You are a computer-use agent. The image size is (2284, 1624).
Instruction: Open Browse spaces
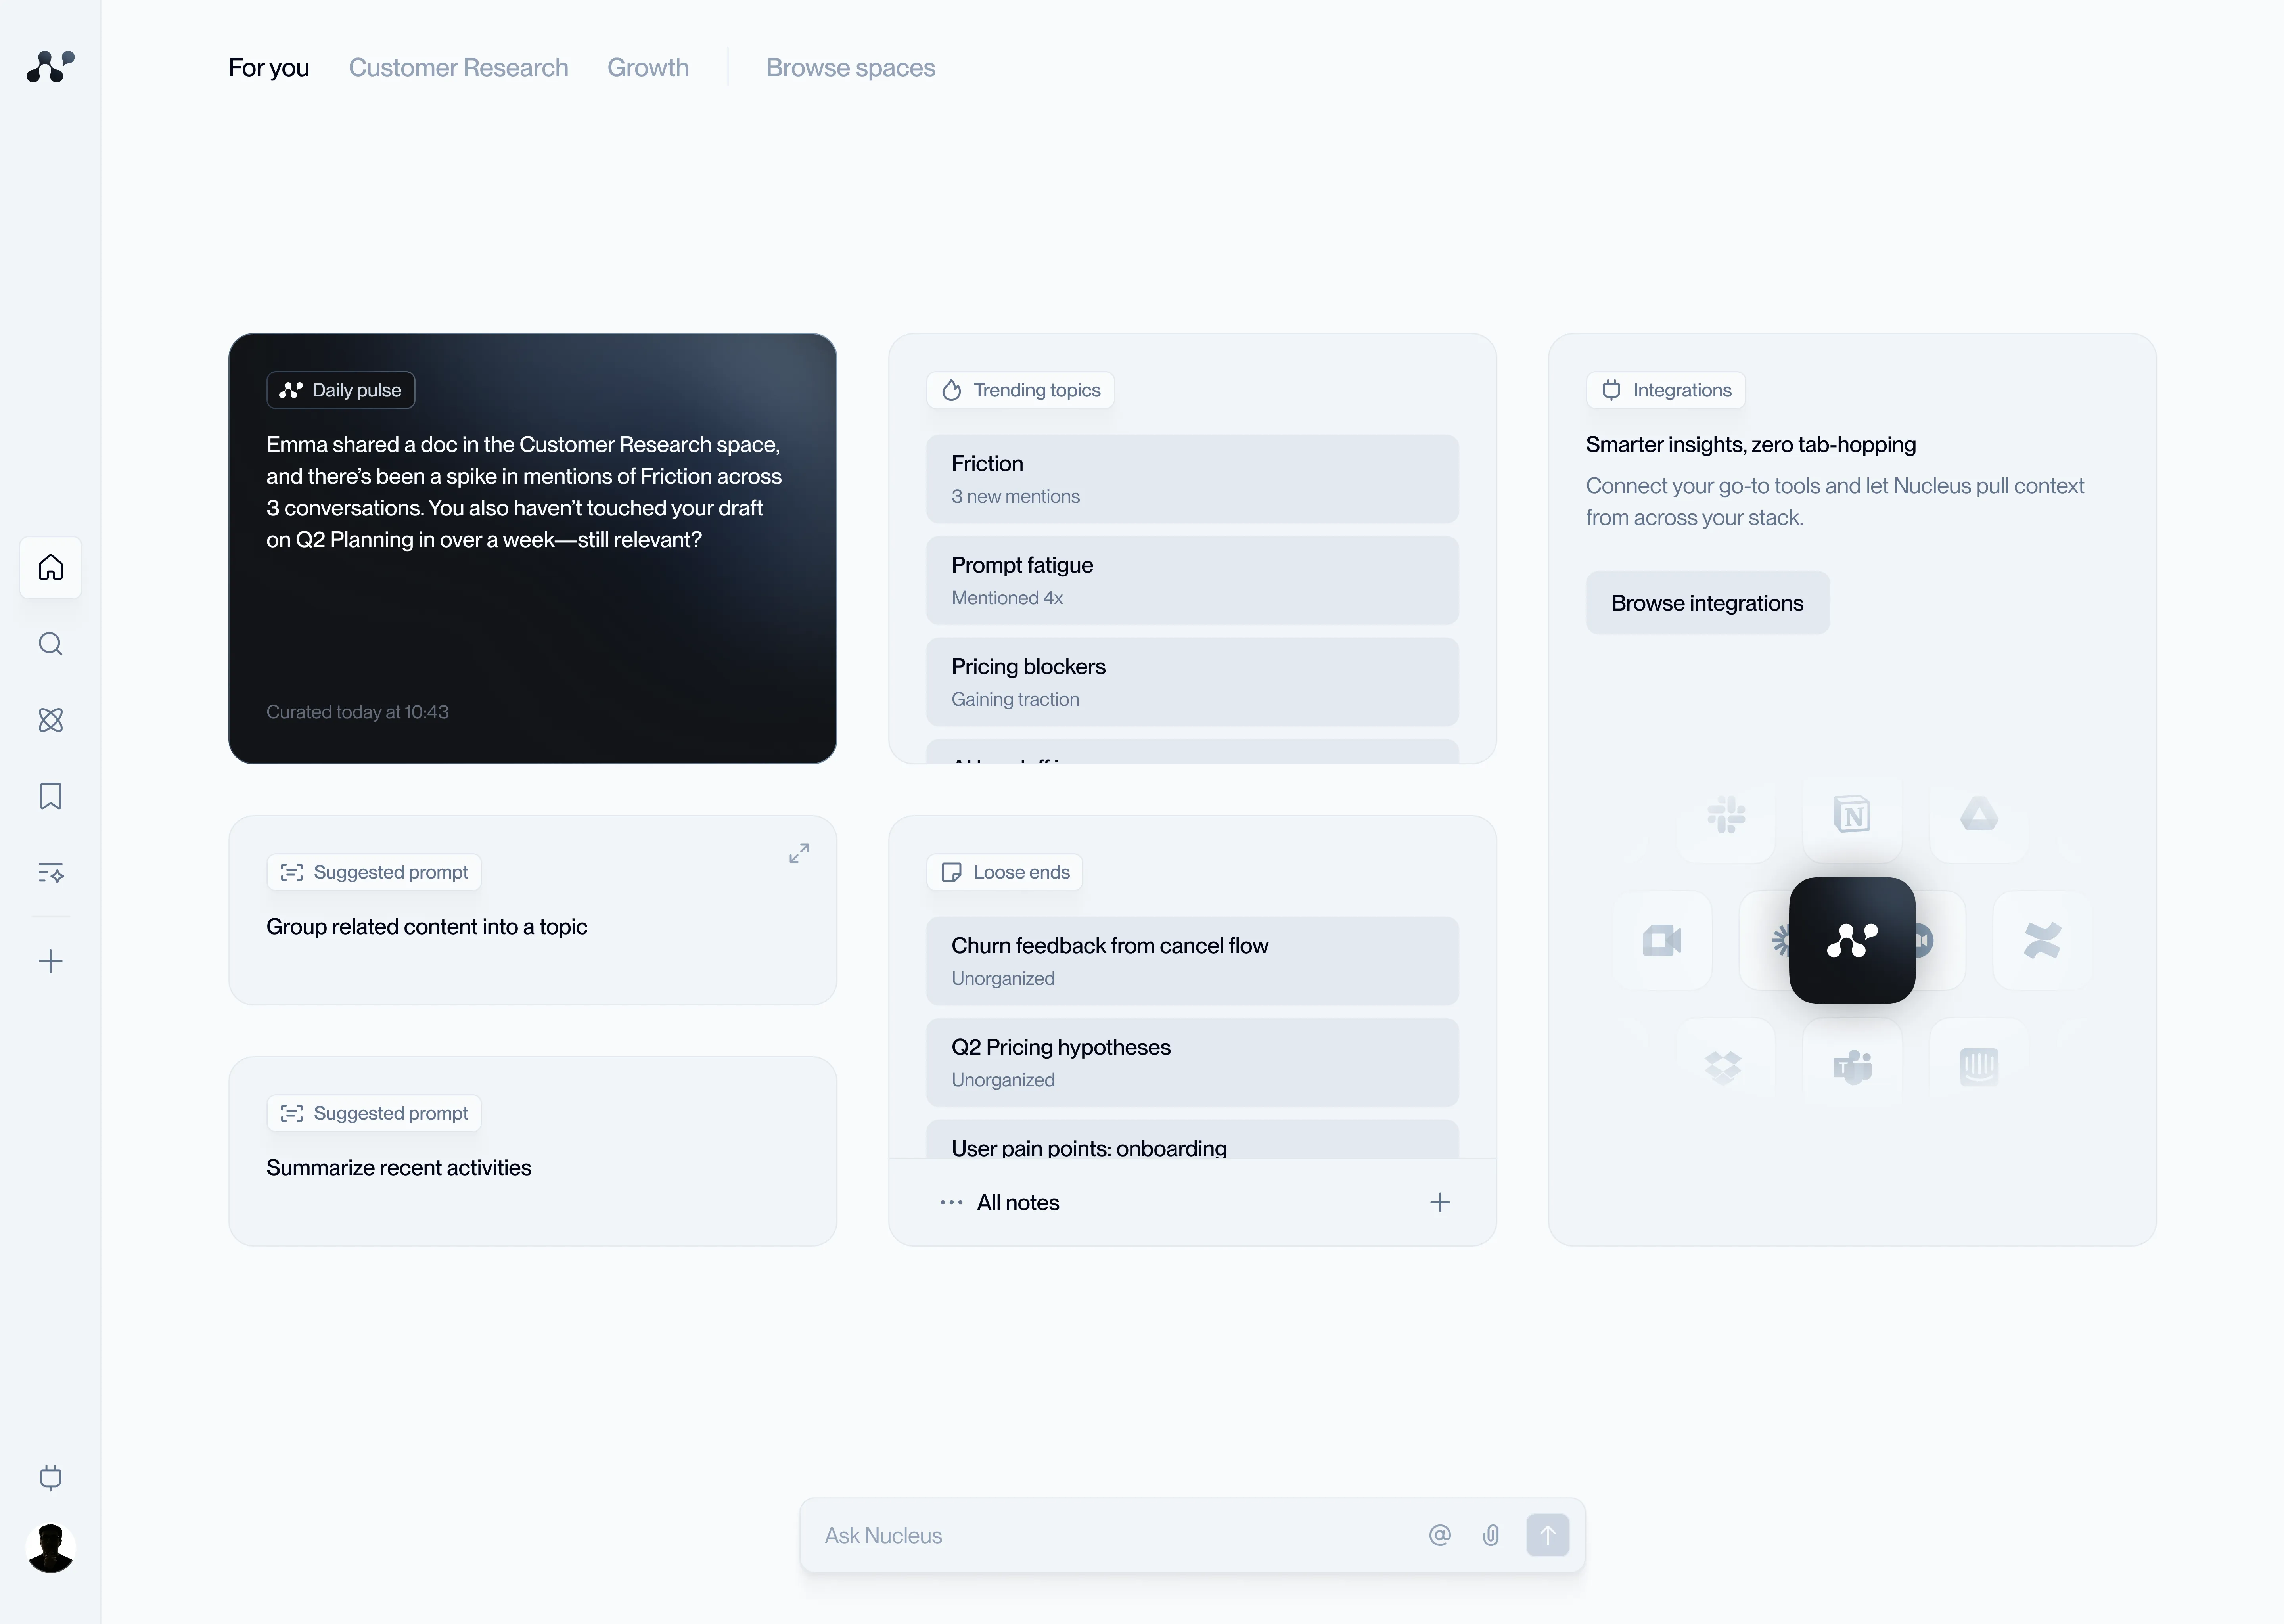[851, 68]
